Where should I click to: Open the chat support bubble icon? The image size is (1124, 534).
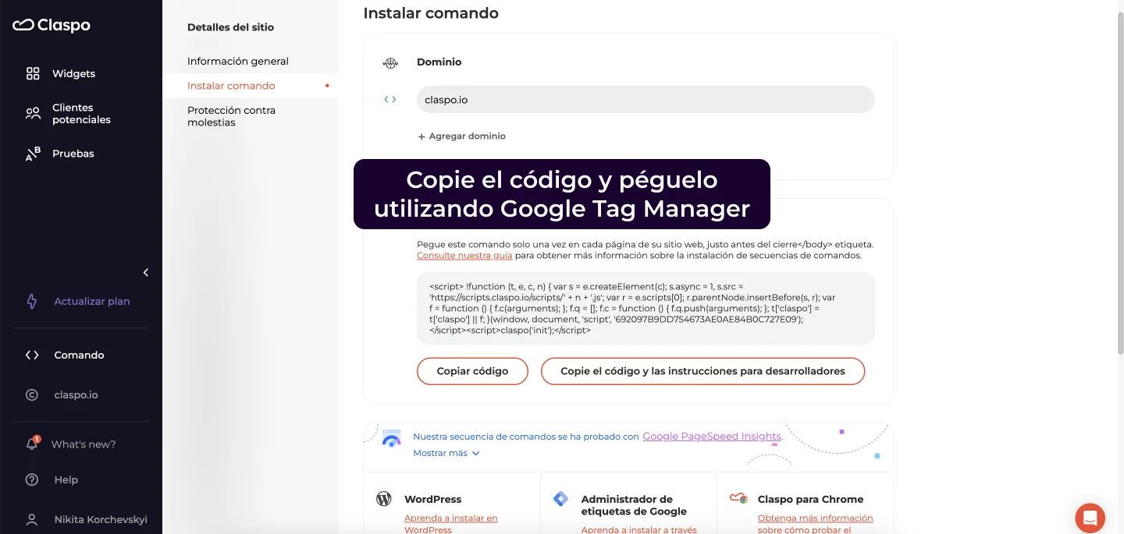point(1090,518)
